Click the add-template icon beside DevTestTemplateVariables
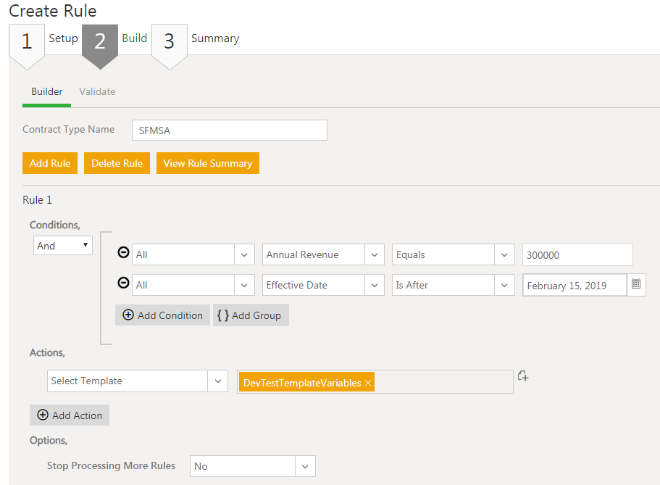This screenshot has height=485, width=660. (x=523, y=376)
